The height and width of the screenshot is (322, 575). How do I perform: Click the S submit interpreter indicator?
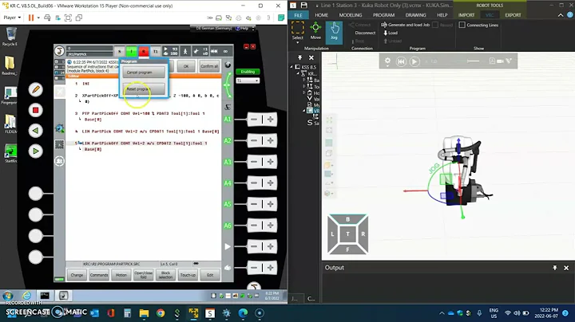pyautogui.click(x=119, y=52)
